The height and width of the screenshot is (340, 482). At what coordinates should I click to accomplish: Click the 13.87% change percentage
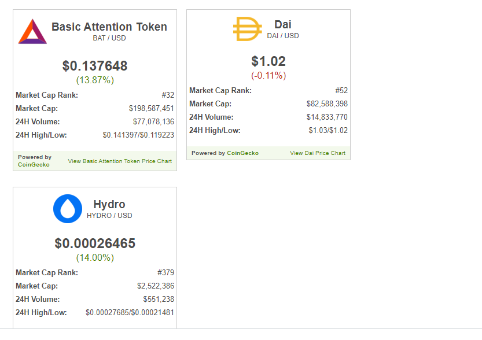point(95,80)
